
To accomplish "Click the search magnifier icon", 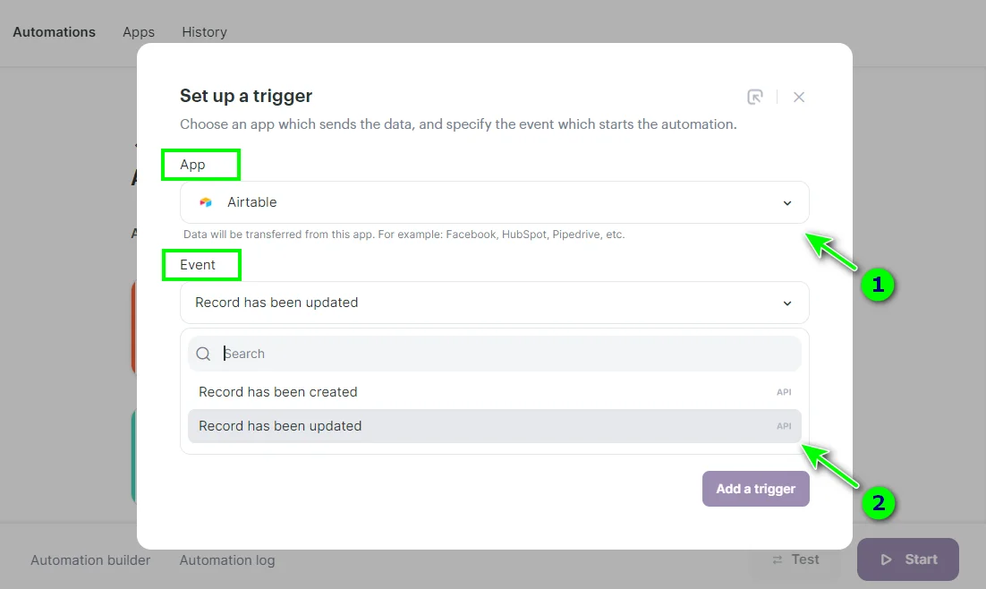I will (204, 354).
